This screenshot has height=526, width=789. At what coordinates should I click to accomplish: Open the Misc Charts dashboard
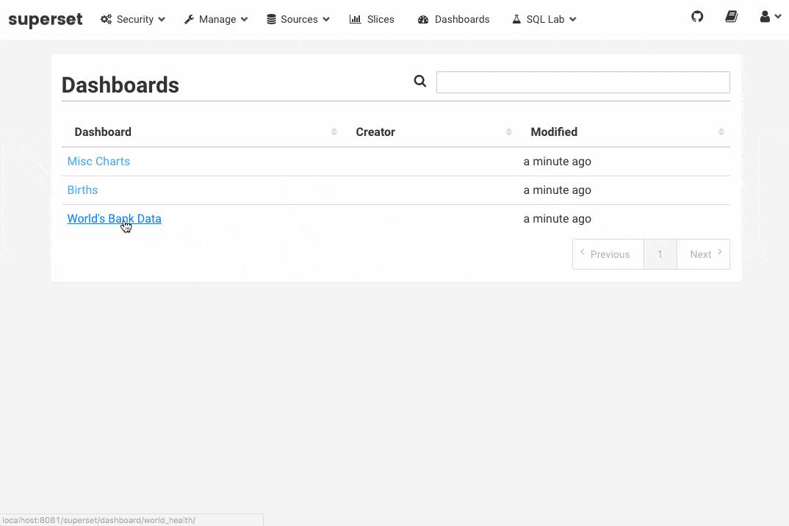[x=98, y=162]
